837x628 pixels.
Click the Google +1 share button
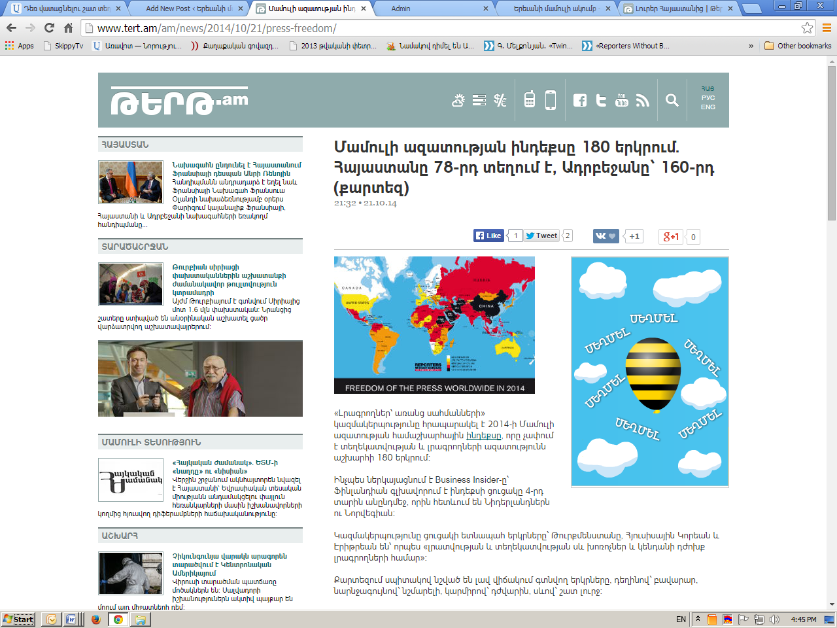(x=671, y=237)
